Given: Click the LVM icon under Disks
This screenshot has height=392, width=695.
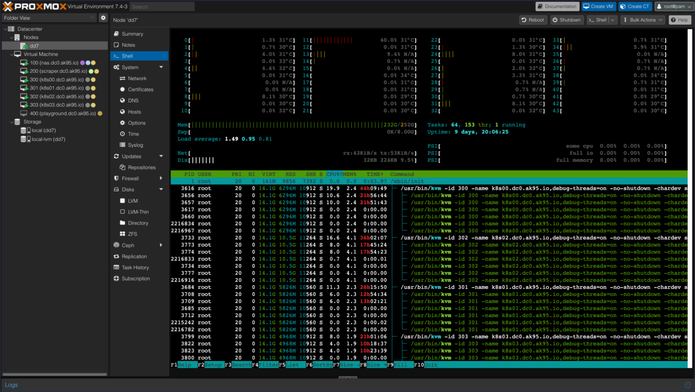Looking at the screenshot, I should tap(122, 201).
